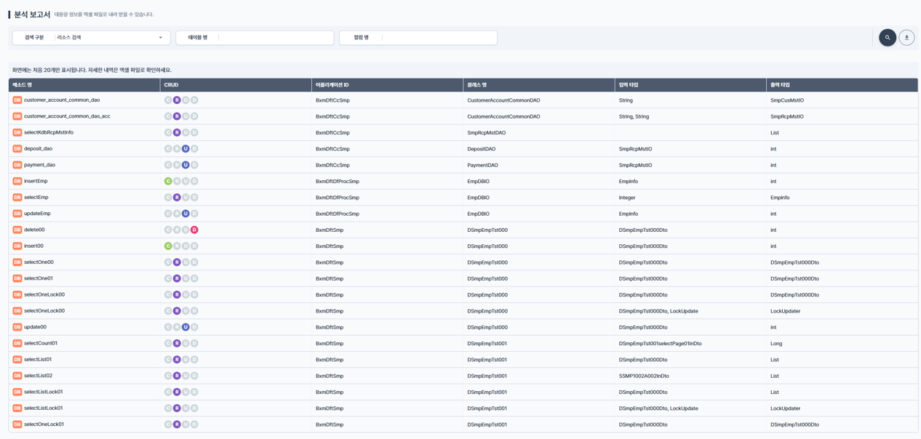Select method name selectKdbRcpMstInfo
The width and height of the screenshot is (921, 439).
[x=49, y=132]
